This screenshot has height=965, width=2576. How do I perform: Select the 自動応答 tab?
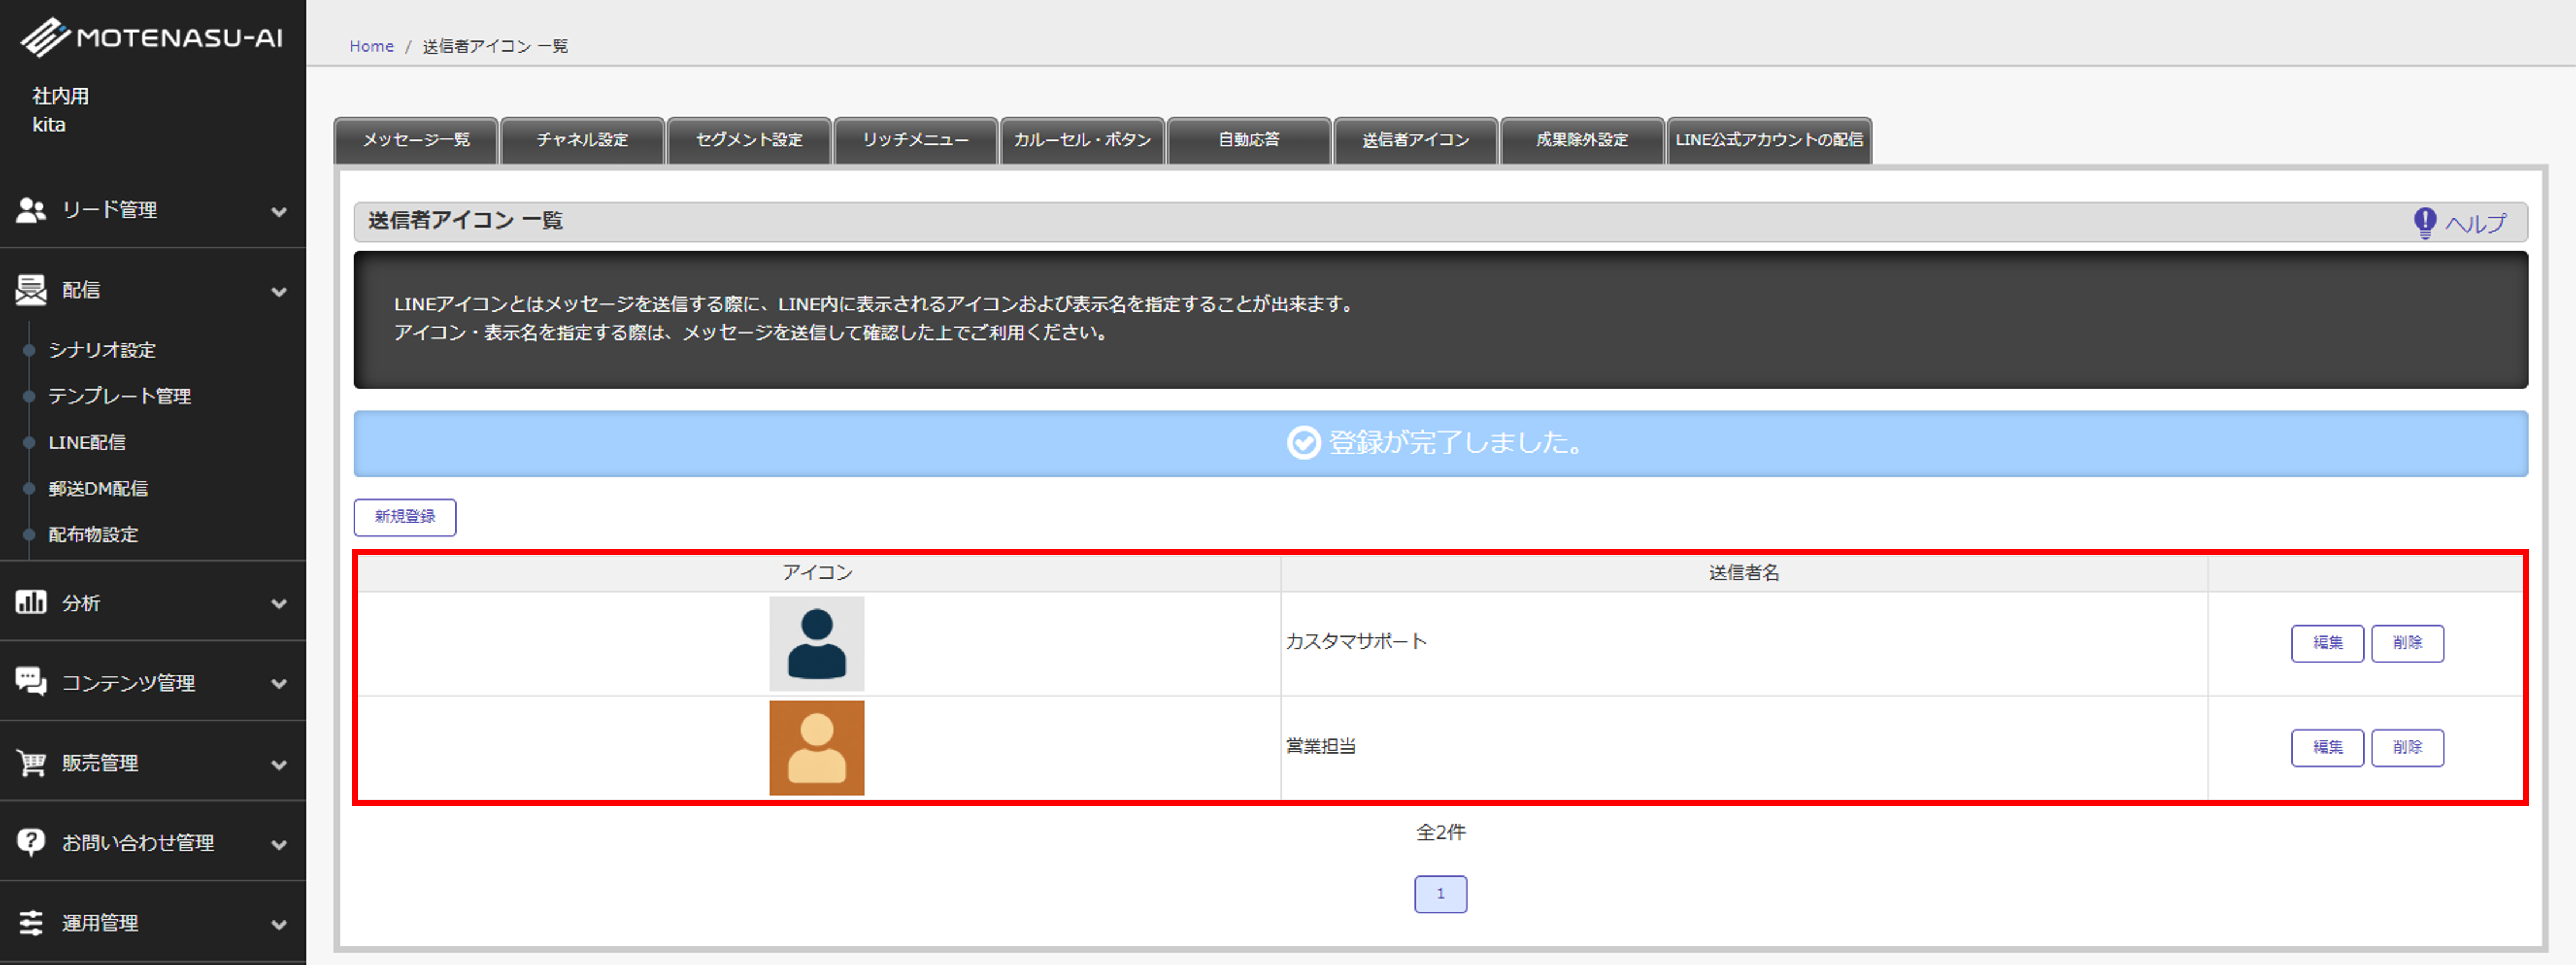pyautogui.click(x=1248, y=140)
